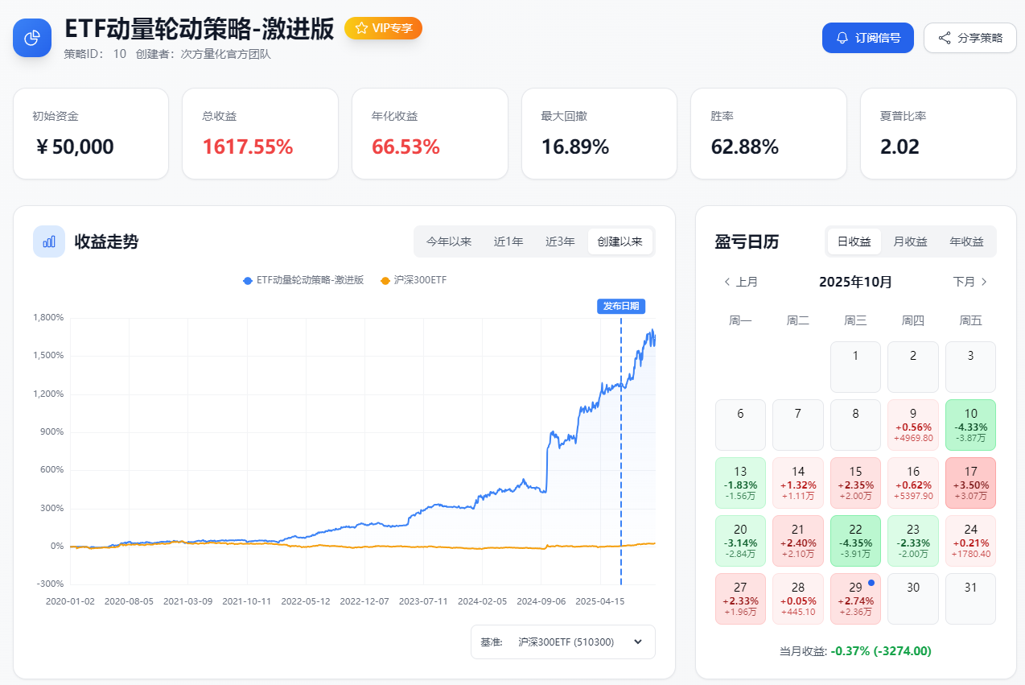Open the 基准 沪深300ETF benchmark dropdown
Image resolution: width=1025 pixels, height=685 pixels.
563,642
